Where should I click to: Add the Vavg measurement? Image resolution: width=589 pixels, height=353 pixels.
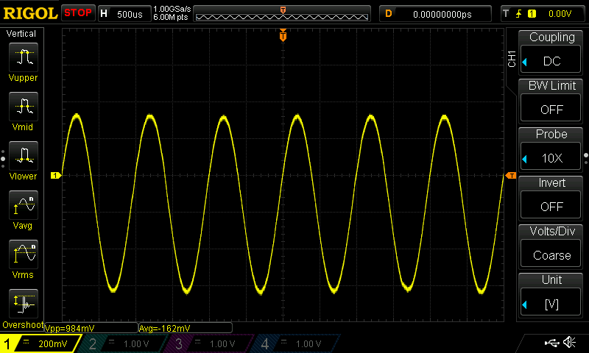(x=24, y=206)
